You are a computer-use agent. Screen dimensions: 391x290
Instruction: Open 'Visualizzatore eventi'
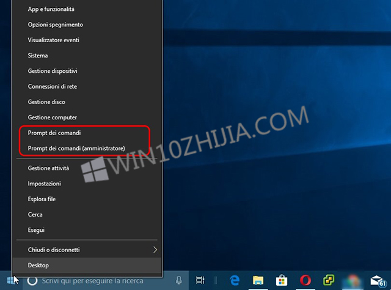click(87, 40)
